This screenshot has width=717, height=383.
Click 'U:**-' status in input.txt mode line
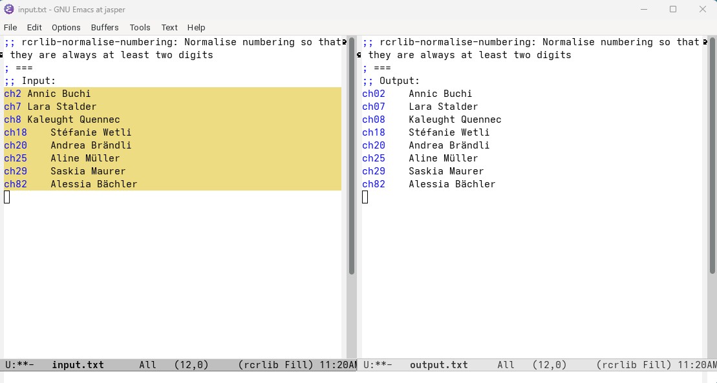tap(19, 365)
